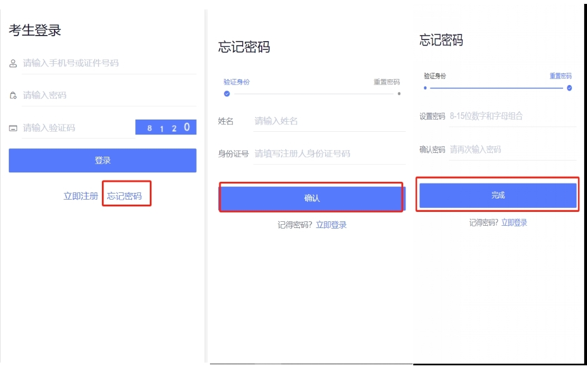The height and width of the screenshot is (367, 587).
Task: Click the checked step dot under 验证身份 above 姓名
Action: [227, 93]
